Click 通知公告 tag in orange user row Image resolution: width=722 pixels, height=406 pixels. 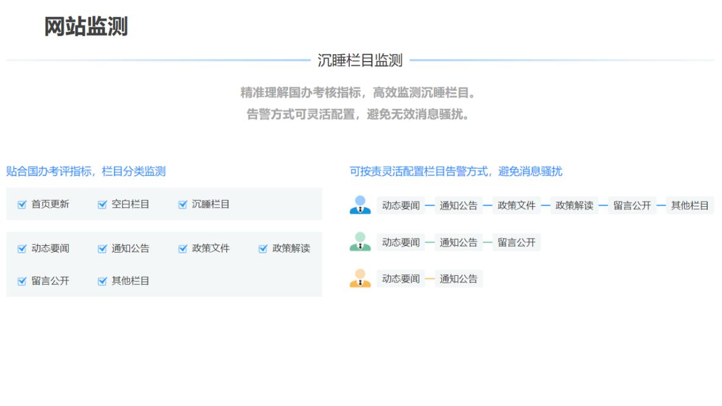(458, 279)
